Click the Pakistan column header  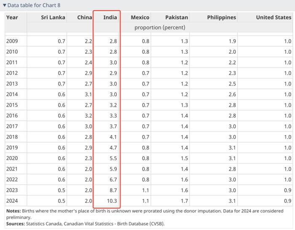click(177, 17)
